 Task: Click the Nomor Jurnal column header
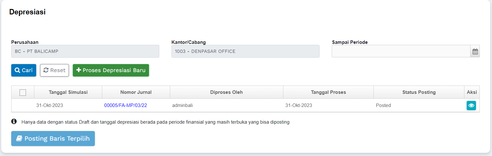click(x=136, y=92)
